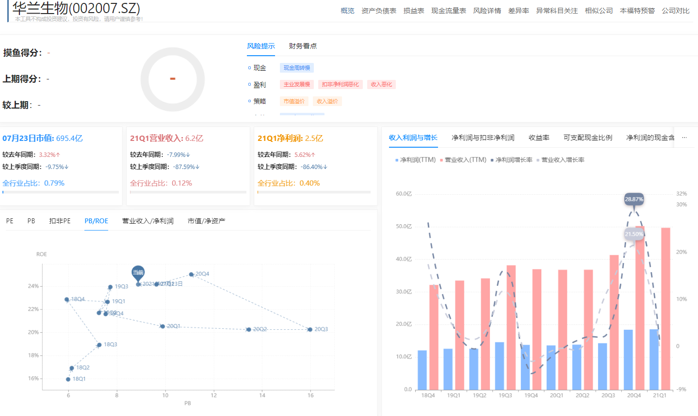The height and width of the screenshot is (416, 698).
Task: Switch to the 净利润与扣非净利润 chart tab
Action: (x=483, y=138)
